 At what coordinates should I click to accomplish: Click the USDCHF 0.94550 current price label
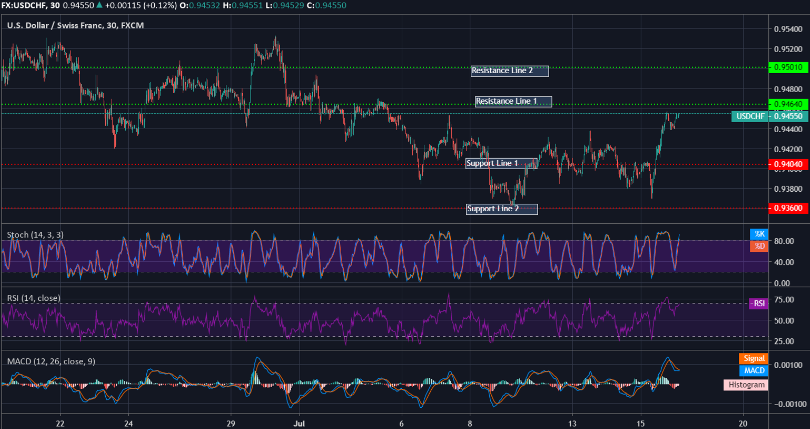click(769, 116)
